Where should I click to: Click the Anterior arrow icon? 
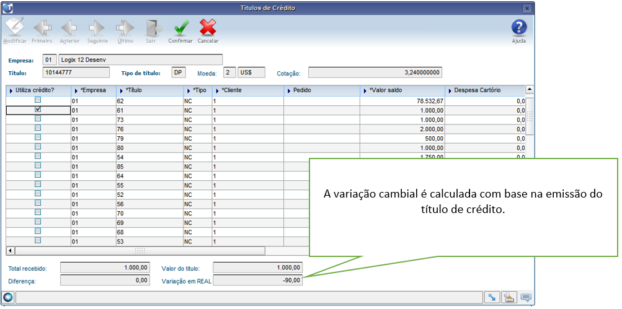(x=69, y=28)
